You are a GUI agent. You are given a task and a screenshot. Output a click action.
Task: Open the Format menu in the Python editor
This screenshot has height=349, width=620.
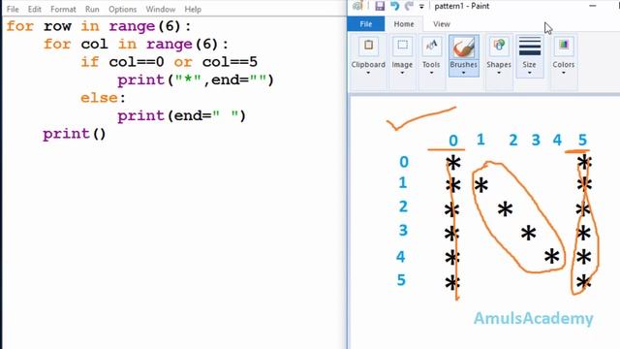pyautogui.click(x=63, y=9)
